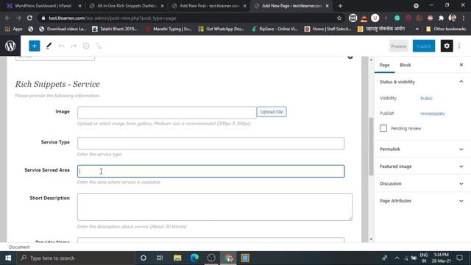Image resolution: width=471 pixels, height=265 pixels.
Task: Click the Windows taskbar search box
Action: tap(75, 258)
